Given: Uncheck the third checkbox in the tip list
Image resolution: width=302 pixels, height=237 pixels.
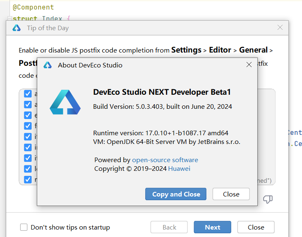Looking at the screenshot, I should [28, 115].
